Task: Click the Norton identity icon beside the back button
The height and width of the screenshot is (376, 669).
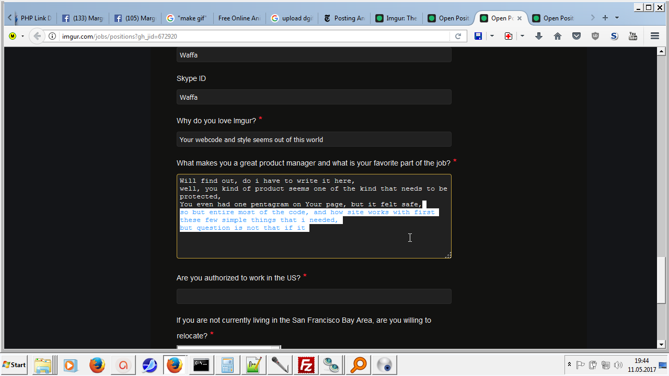Action: (13, 36)
